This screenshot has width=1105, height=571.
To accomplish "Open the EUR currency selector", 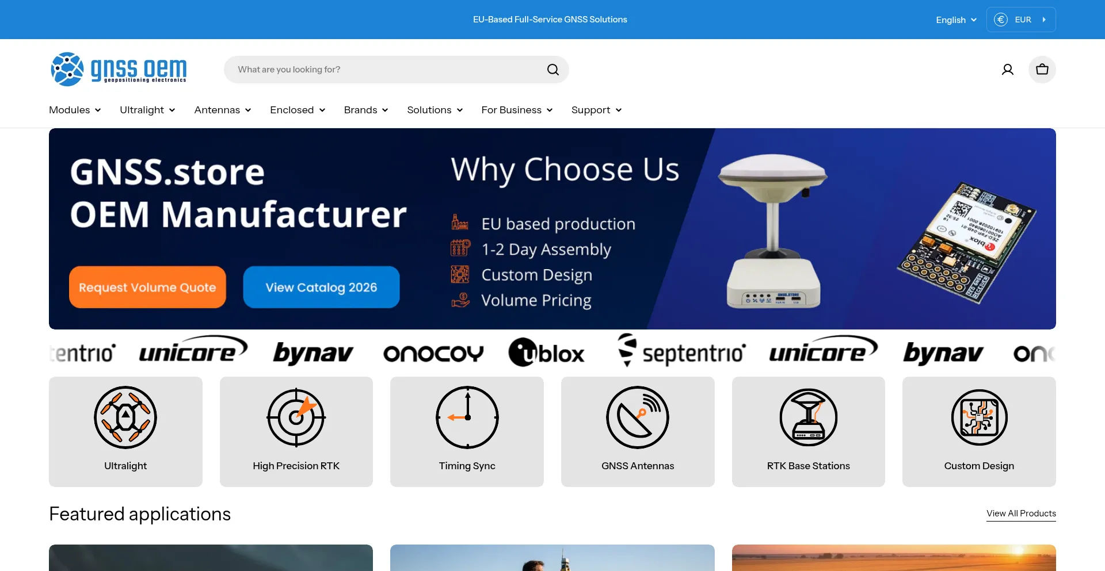I will 1021,20.
